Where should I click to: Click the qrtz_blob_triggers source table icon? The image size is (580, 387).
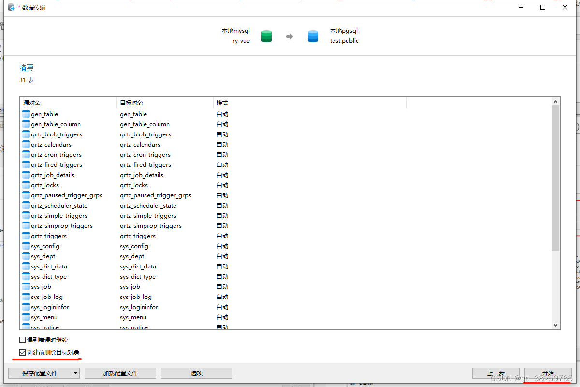tap(26, 134)
